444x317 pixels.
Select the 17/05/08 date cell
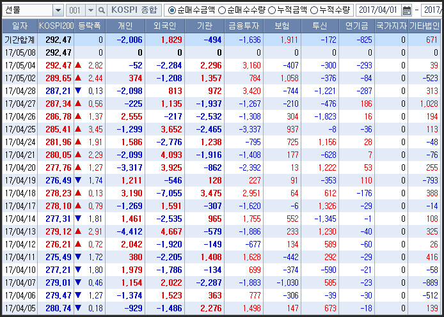click(x=20, y=52)
